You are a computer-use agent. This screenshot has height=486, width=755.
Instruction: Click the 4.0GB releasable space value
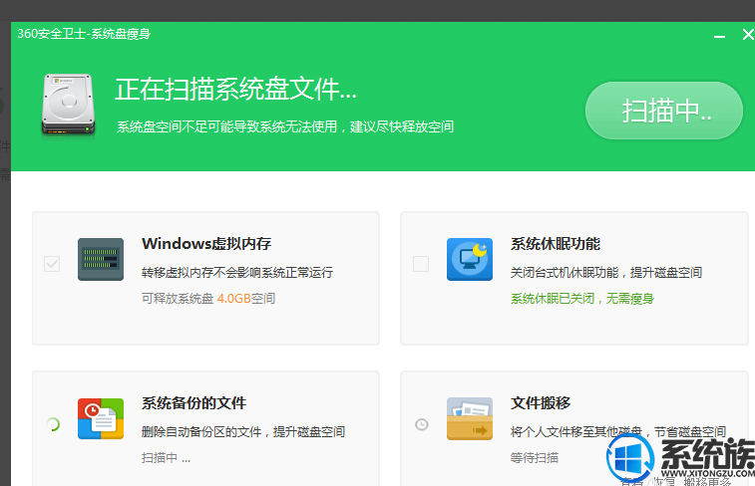(234, 299)
